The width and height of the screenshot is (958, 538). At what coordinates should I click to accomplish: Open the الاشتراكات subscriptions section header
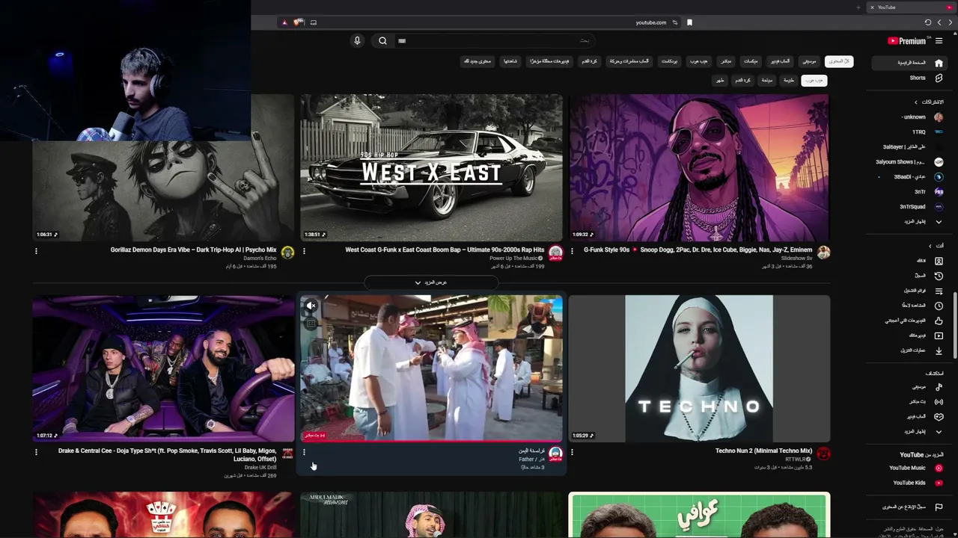point(928,102)
